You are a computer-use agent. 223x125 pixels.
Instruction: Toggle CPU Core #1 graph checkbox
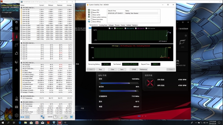coord(115,28)
